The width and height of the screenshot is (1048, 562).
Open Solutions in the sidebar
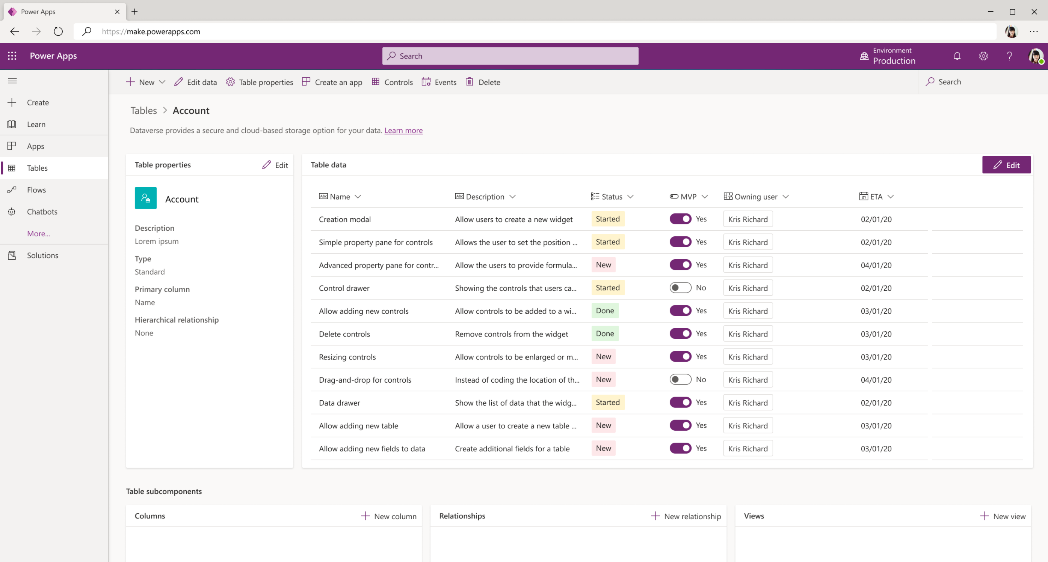point(42,255)
